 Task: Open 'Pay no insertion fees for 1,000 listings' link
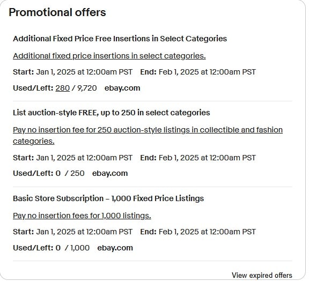point(82,216)
